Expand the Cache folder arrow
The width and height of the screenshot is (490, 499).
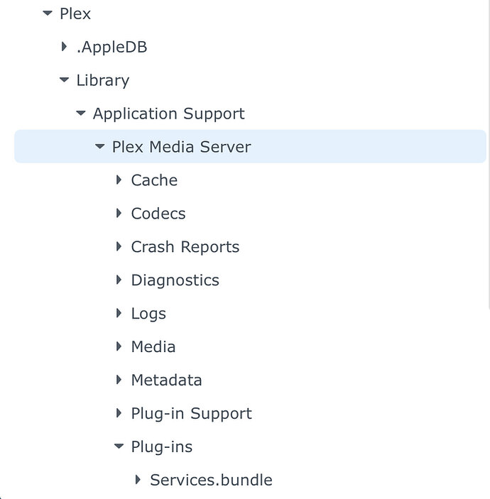click(x=119, y=180)
